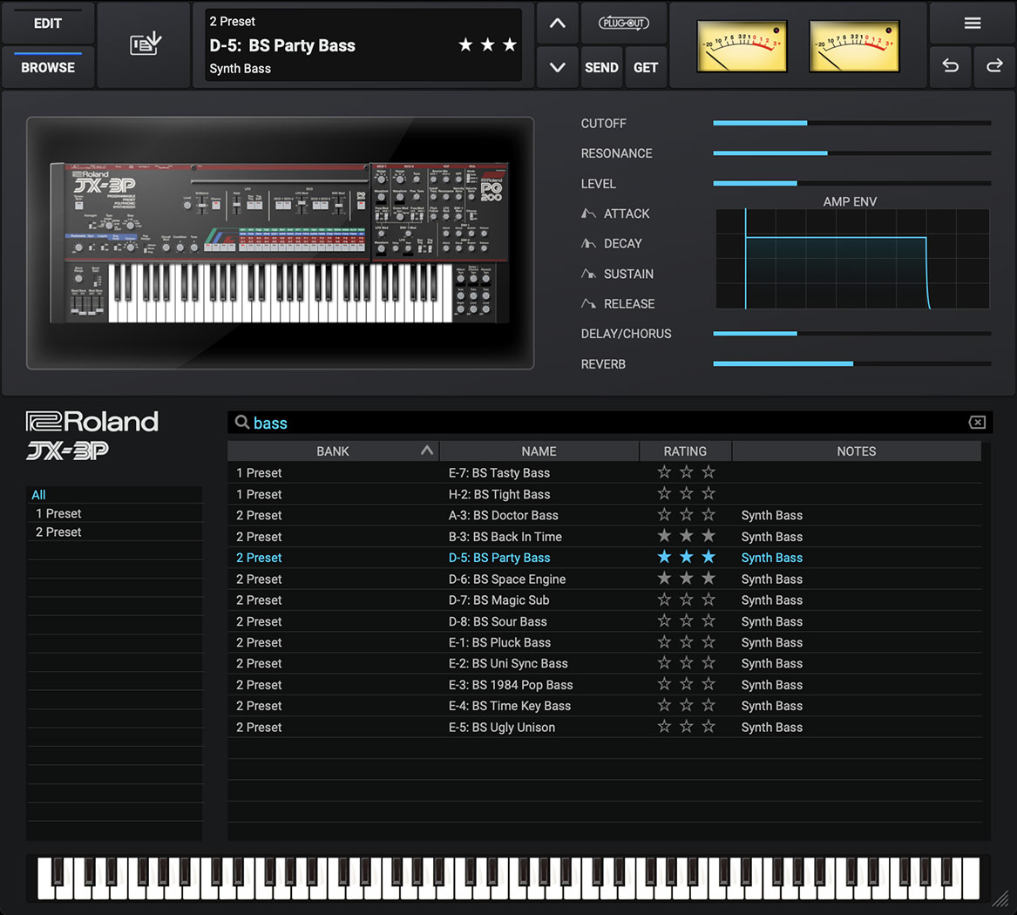The height and width of the screenshot is (915, 1017).
Task: Click Synth Bass note of D-8 Sour Bass
Action: 772,621
